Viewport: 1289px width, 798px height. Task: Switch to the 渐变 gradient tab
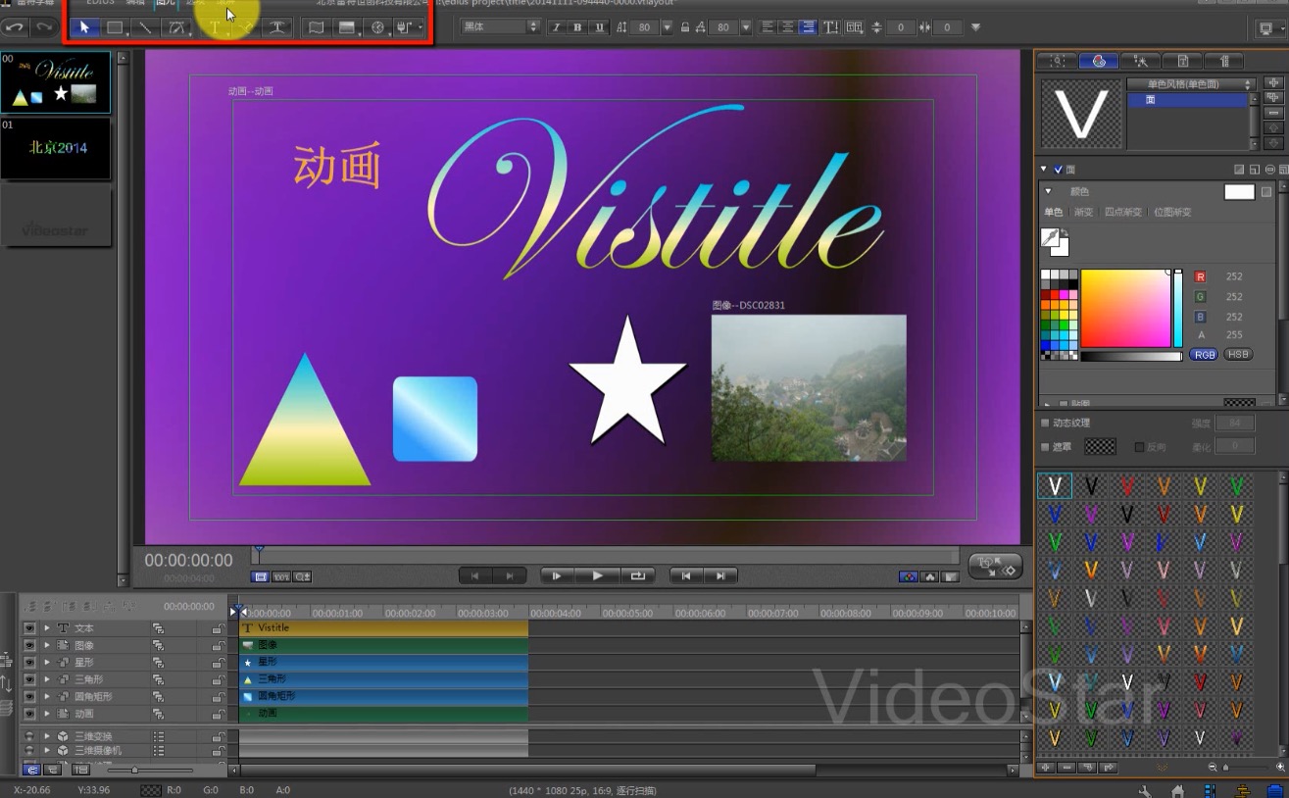coord(1083,212)
